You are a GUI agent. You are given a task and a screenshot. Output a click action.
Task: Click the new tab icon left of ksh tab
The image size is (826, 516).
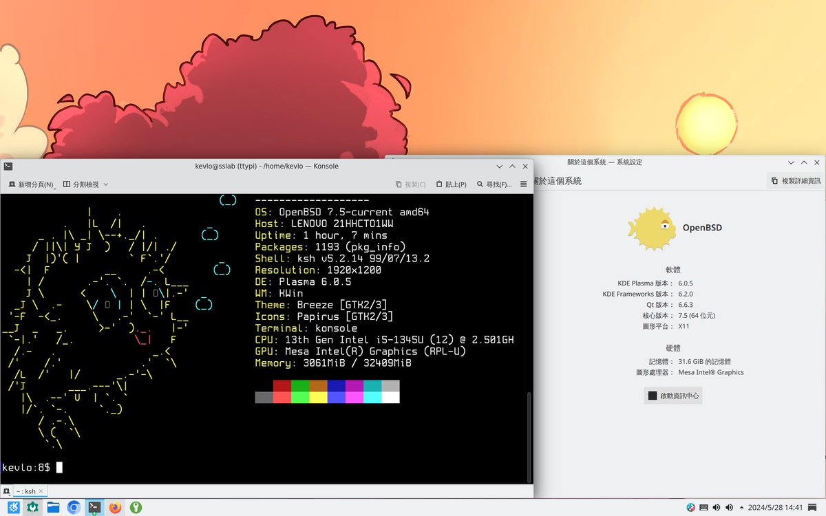[x=6, y=491]
